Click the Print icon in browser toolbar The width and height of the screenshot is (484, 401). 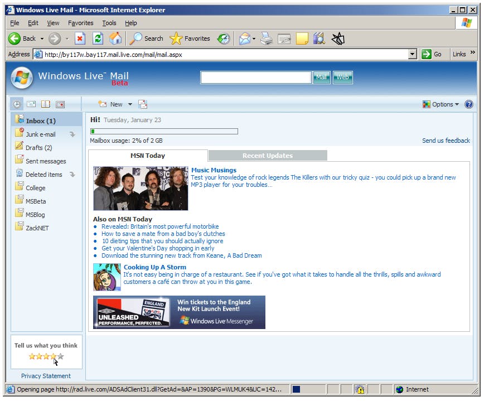266,38
